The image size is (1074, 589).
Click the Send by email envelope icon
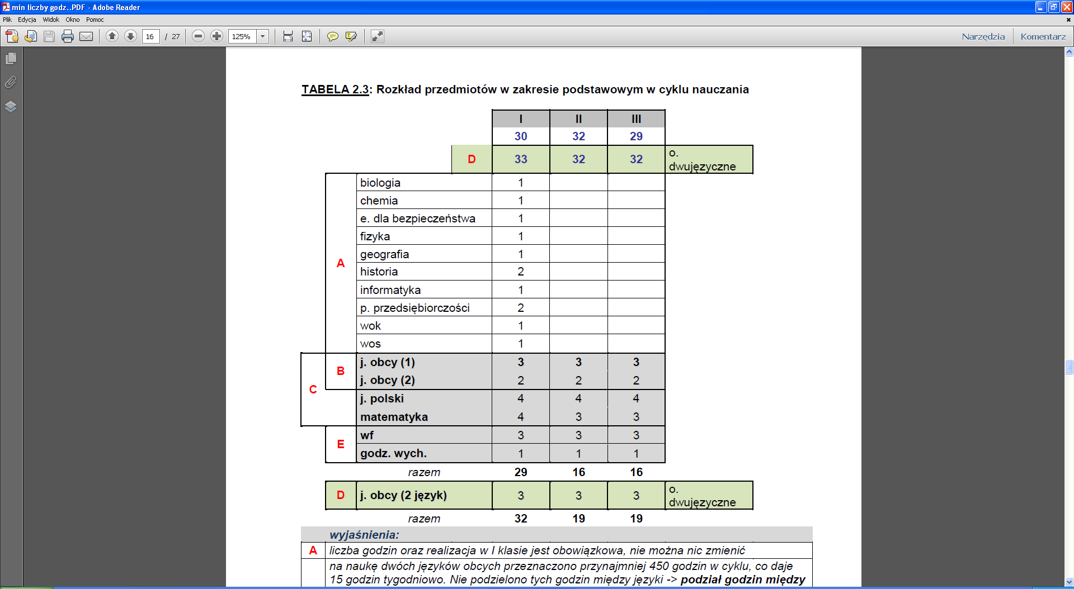86,36
